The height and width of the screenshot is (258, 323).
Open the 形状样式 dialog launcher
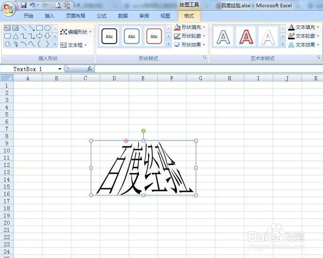click(205, 58)
